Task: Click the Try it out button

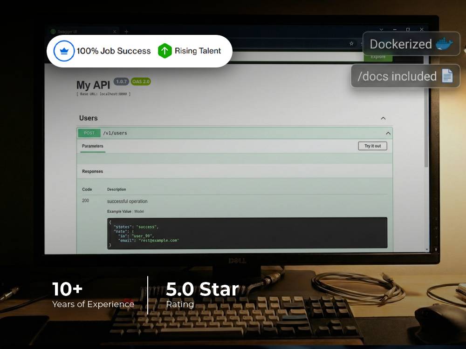Action: (372, 146)
